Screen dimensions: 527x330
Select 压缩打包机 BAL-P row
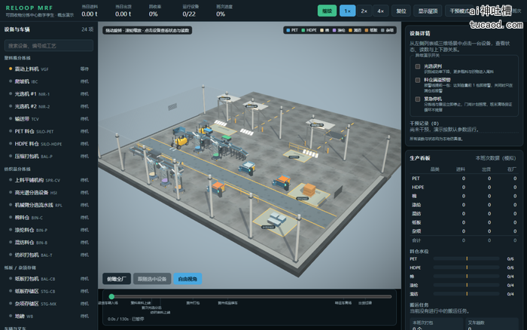click(x=48, y=156)
